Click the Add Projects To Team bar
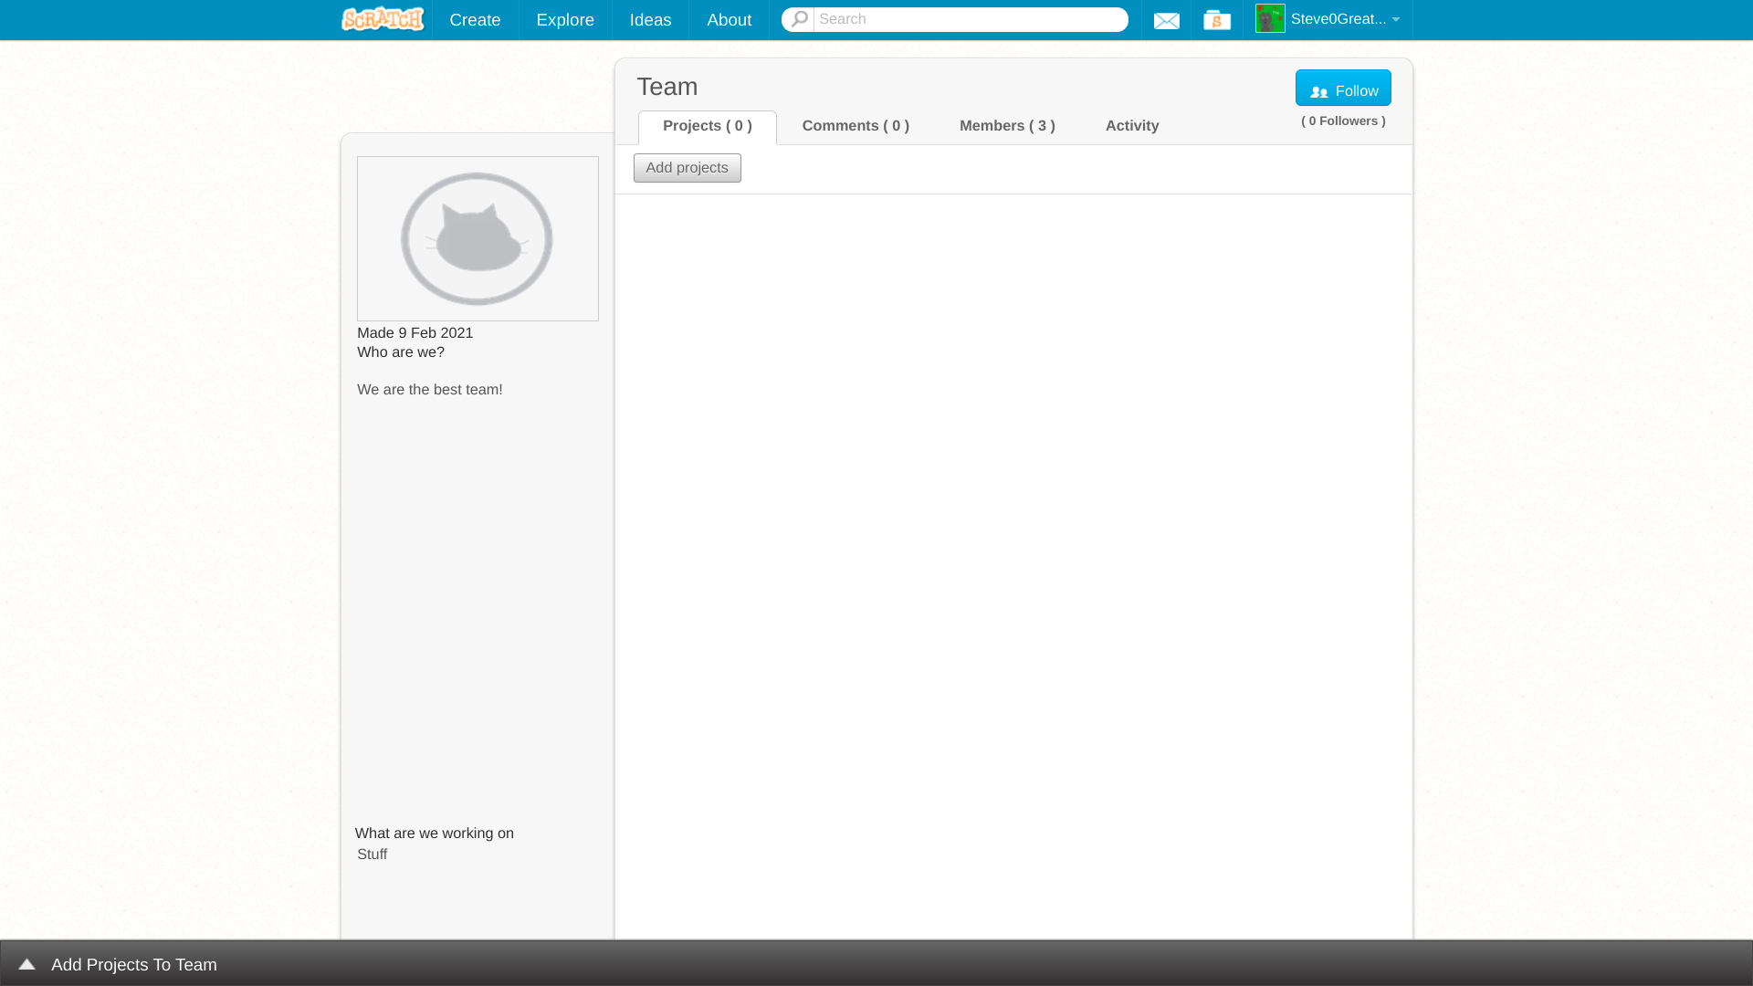The width and height of the screenshot is (1753, 986). pos(134,964)
